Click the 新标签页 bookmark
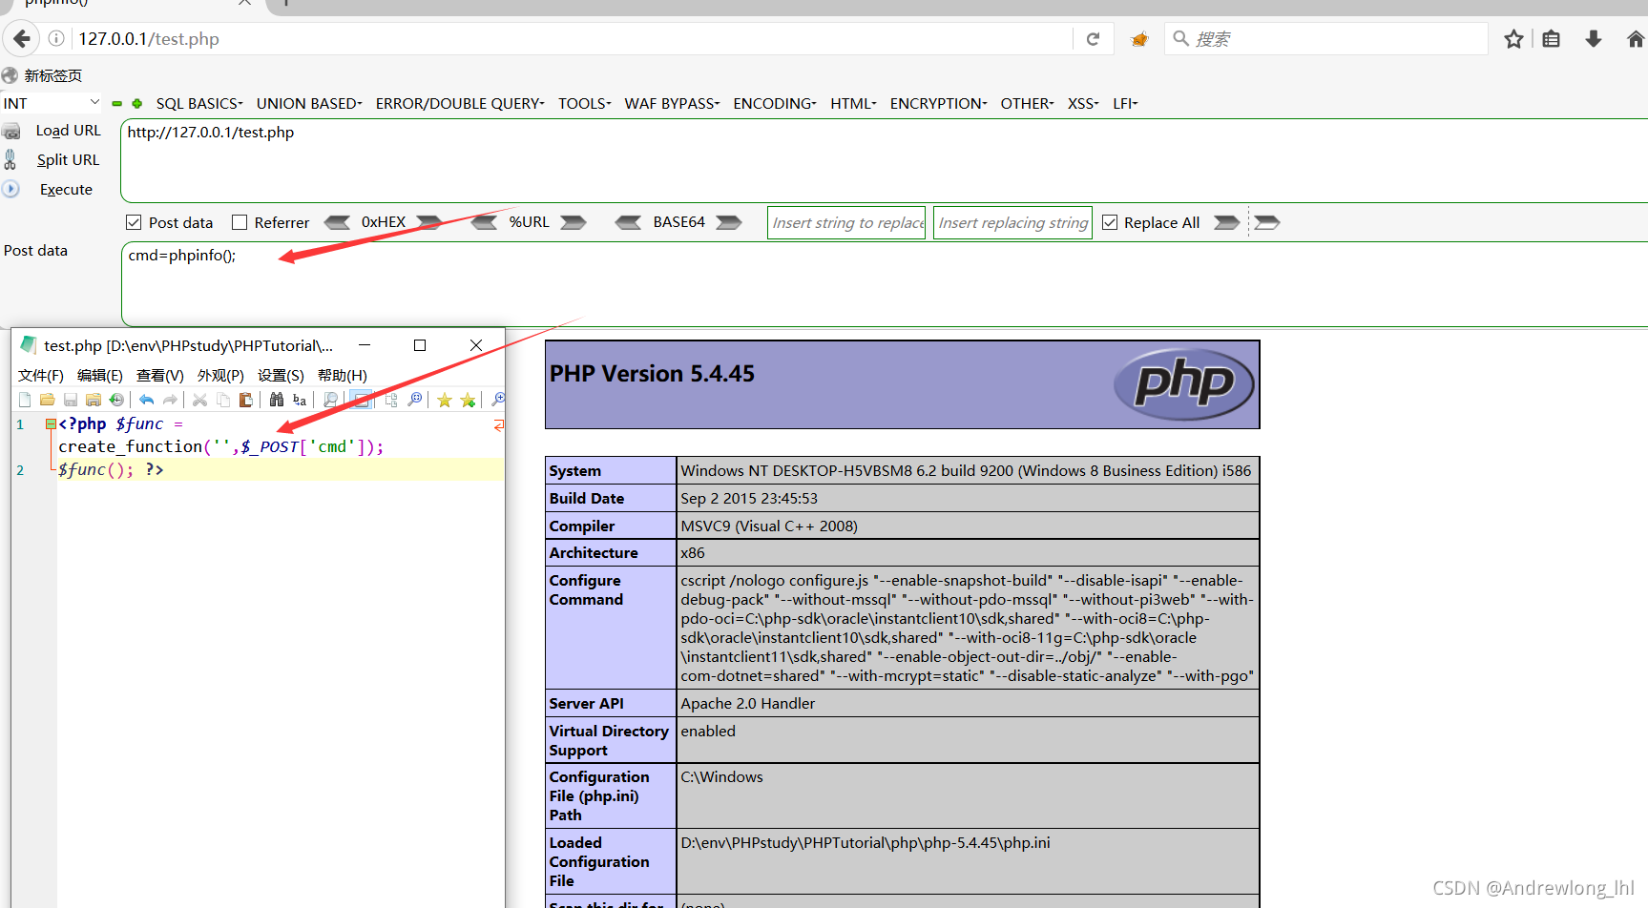Screen dimensions: 1648x908 (x=43, y=75)
